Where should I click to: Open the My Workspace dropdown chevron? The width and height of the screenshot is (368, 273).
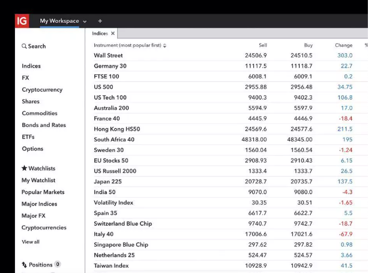[85, 22]
